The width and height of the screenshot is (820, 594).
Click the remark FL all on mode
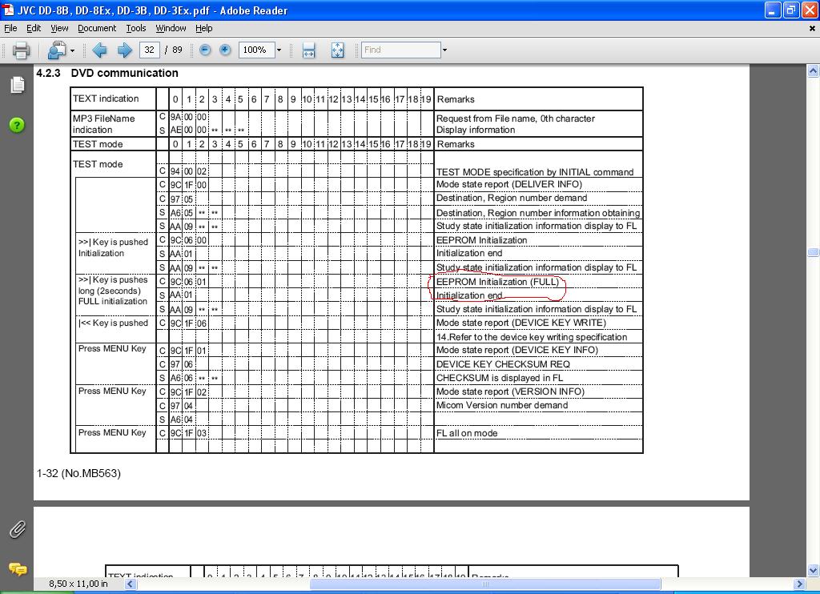coord(467,433)
